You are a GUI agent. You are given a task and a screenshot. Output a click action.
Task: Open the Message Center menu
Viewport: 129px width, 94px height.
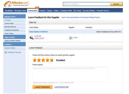click(x=20, y=11)
